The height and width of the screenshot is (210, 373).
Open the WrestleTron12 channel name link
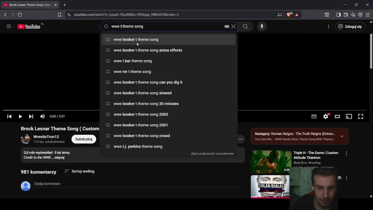(x=46, y=137)
